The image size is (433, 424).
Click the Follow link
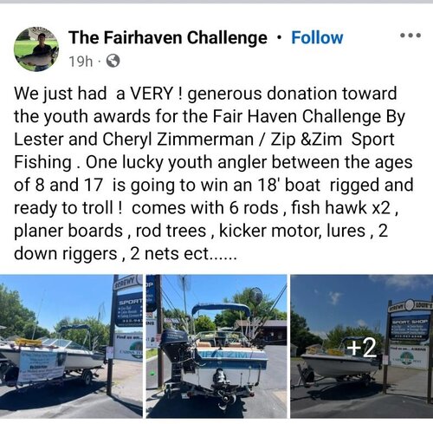click(317, 38)
